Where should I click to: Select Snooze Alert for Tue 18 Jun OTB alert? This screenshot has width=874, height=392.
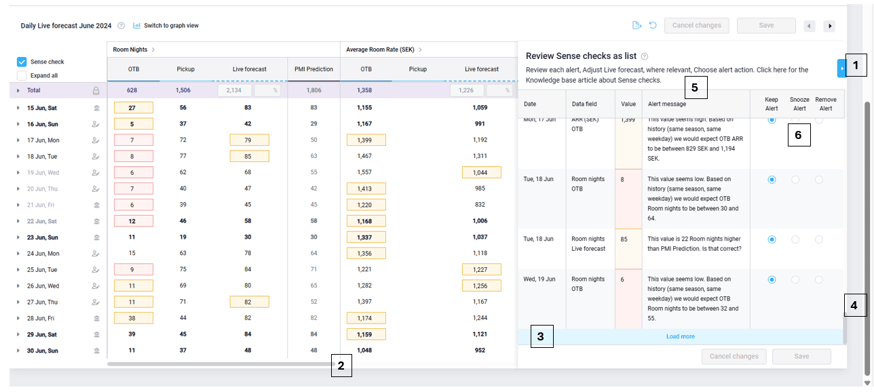(x=795, y=180)
